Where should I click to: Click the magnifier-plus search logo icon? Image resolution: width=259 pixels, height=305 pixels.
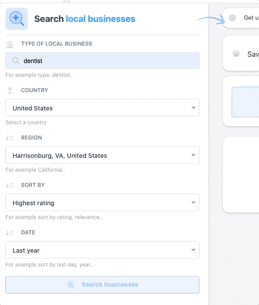17,19
